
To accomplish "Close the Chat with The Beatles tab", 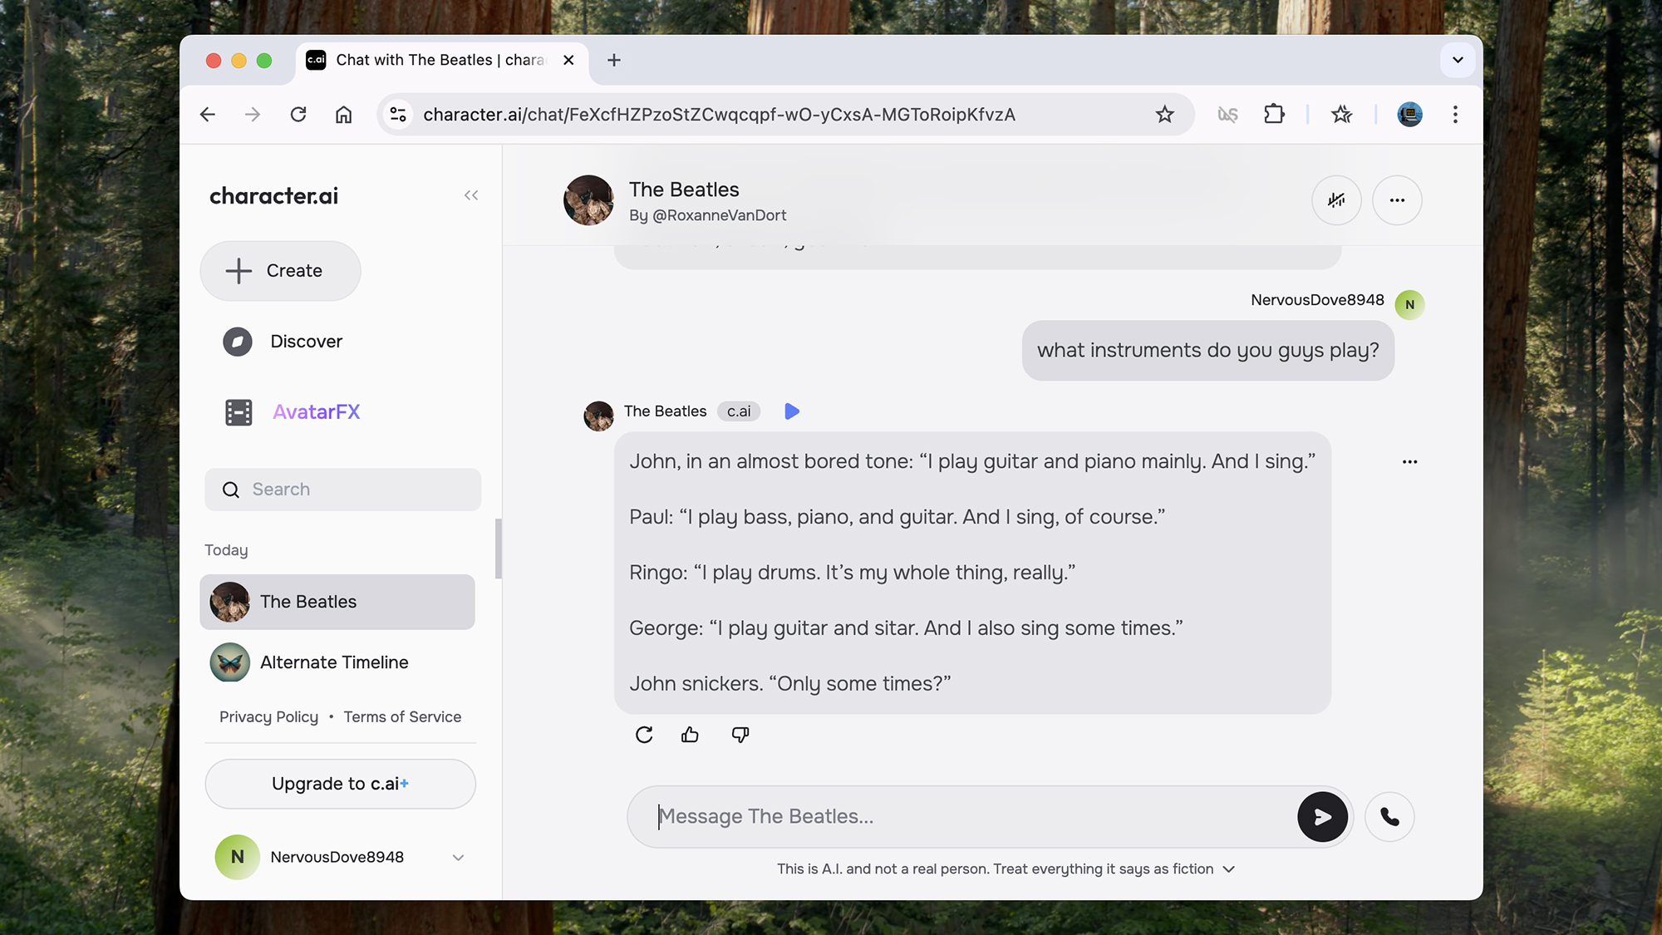I will tap(568, 60).
